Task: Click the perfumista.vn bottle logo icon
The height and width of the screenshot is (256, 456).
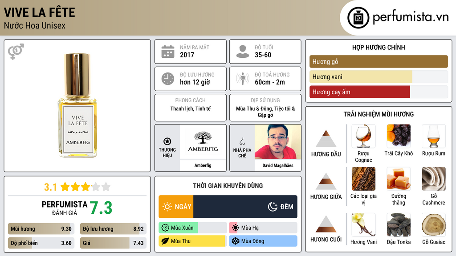Action: [358, 18]
